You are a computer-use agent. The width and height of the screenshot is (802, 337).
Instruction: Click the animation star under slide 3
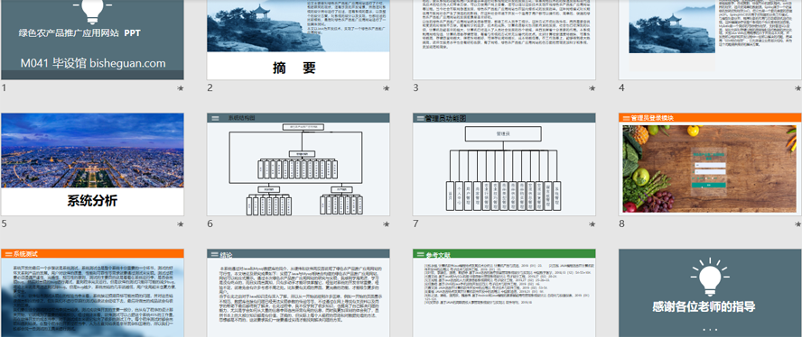(592, 88)
